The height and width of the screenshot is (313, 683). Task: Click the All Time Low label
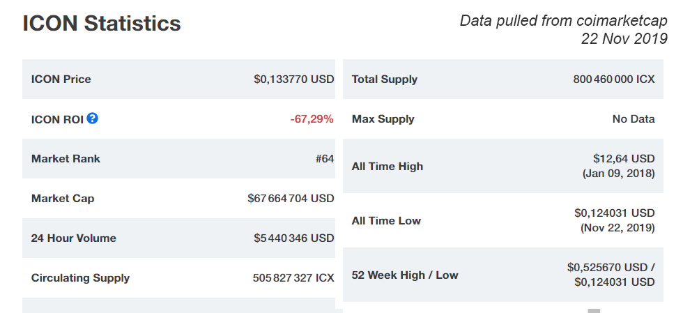click(x=386, y=220)
